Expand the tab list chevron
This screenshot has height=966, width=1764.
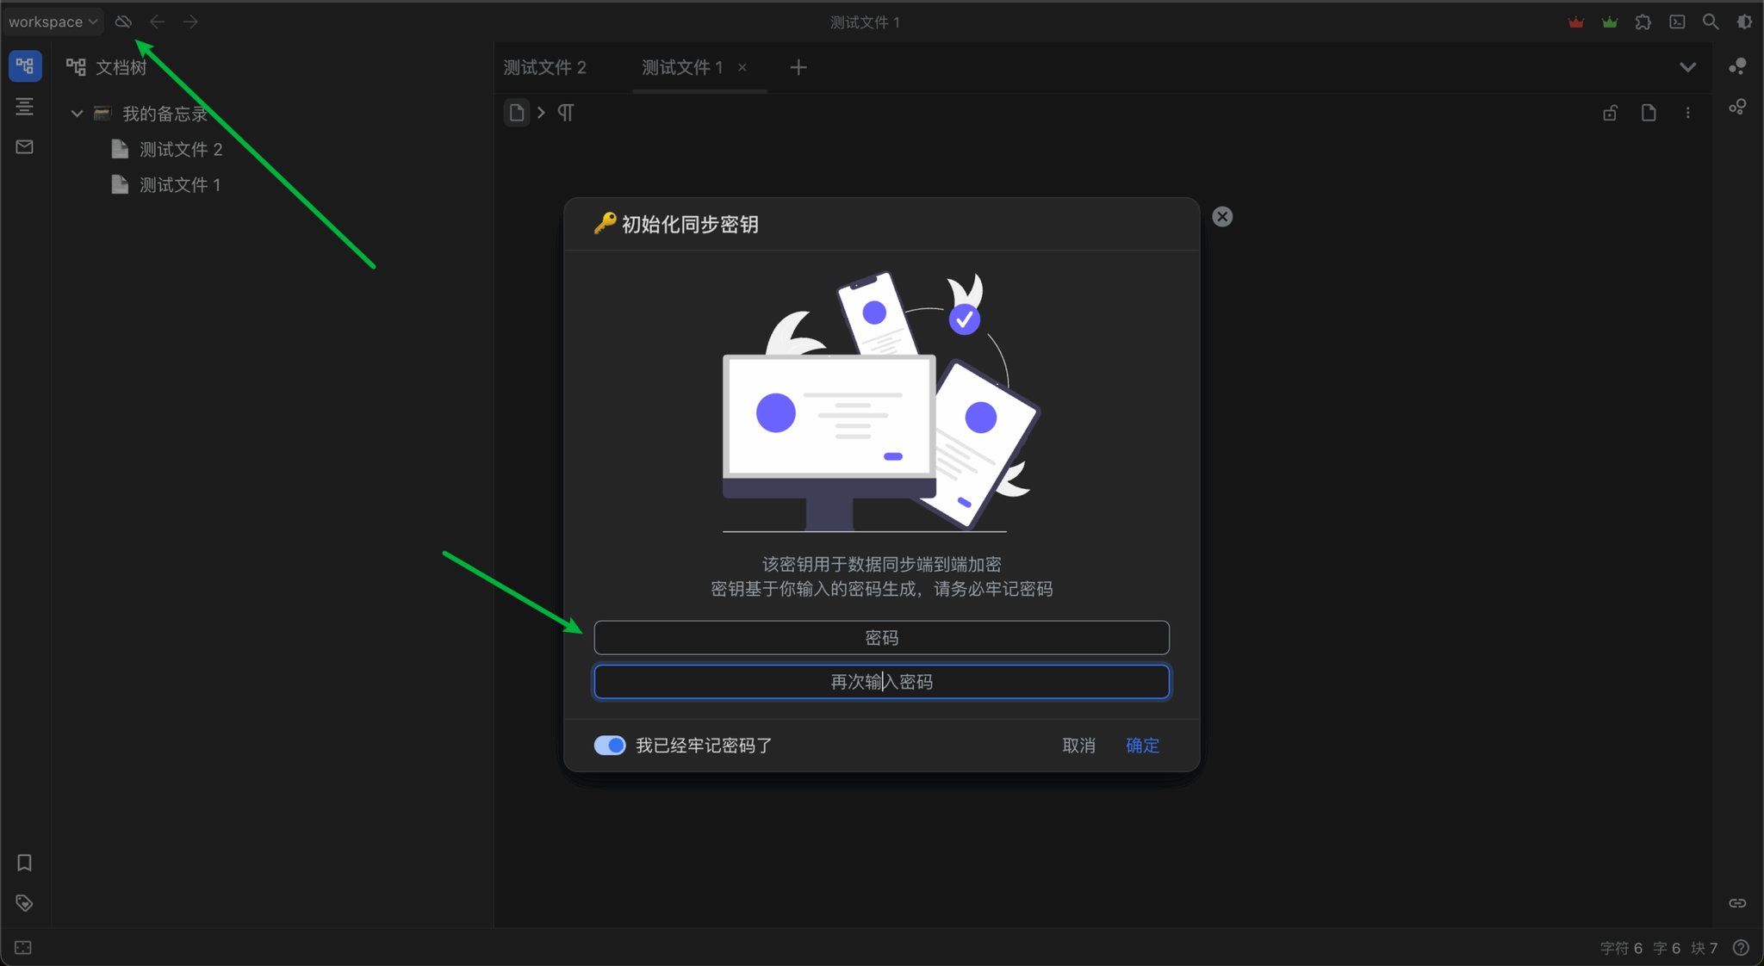click(1687, 67)
